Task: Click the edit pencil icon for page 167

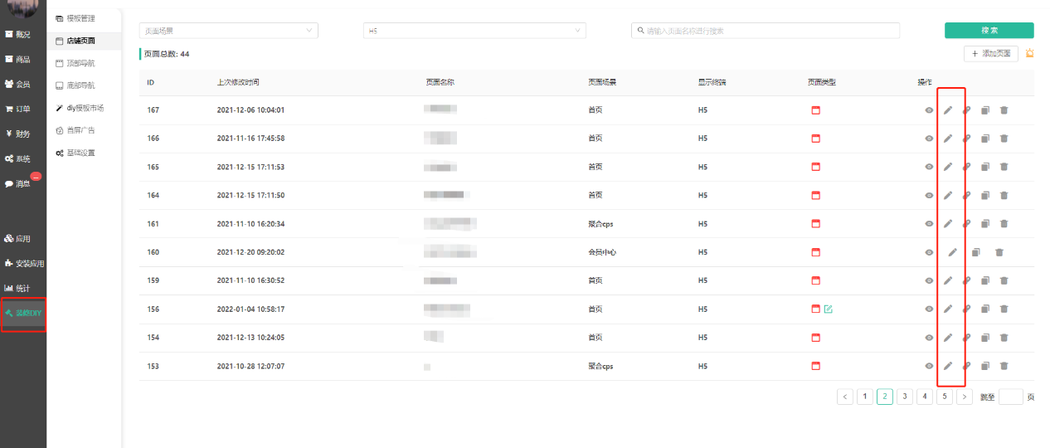Action: 948,110
